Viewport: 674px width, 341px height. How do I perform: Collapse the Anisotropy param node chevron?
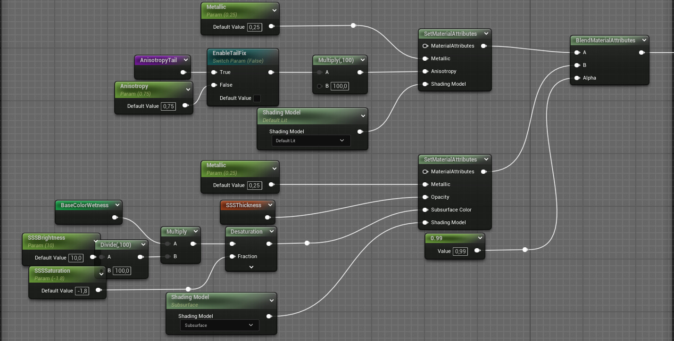point(188,89)
